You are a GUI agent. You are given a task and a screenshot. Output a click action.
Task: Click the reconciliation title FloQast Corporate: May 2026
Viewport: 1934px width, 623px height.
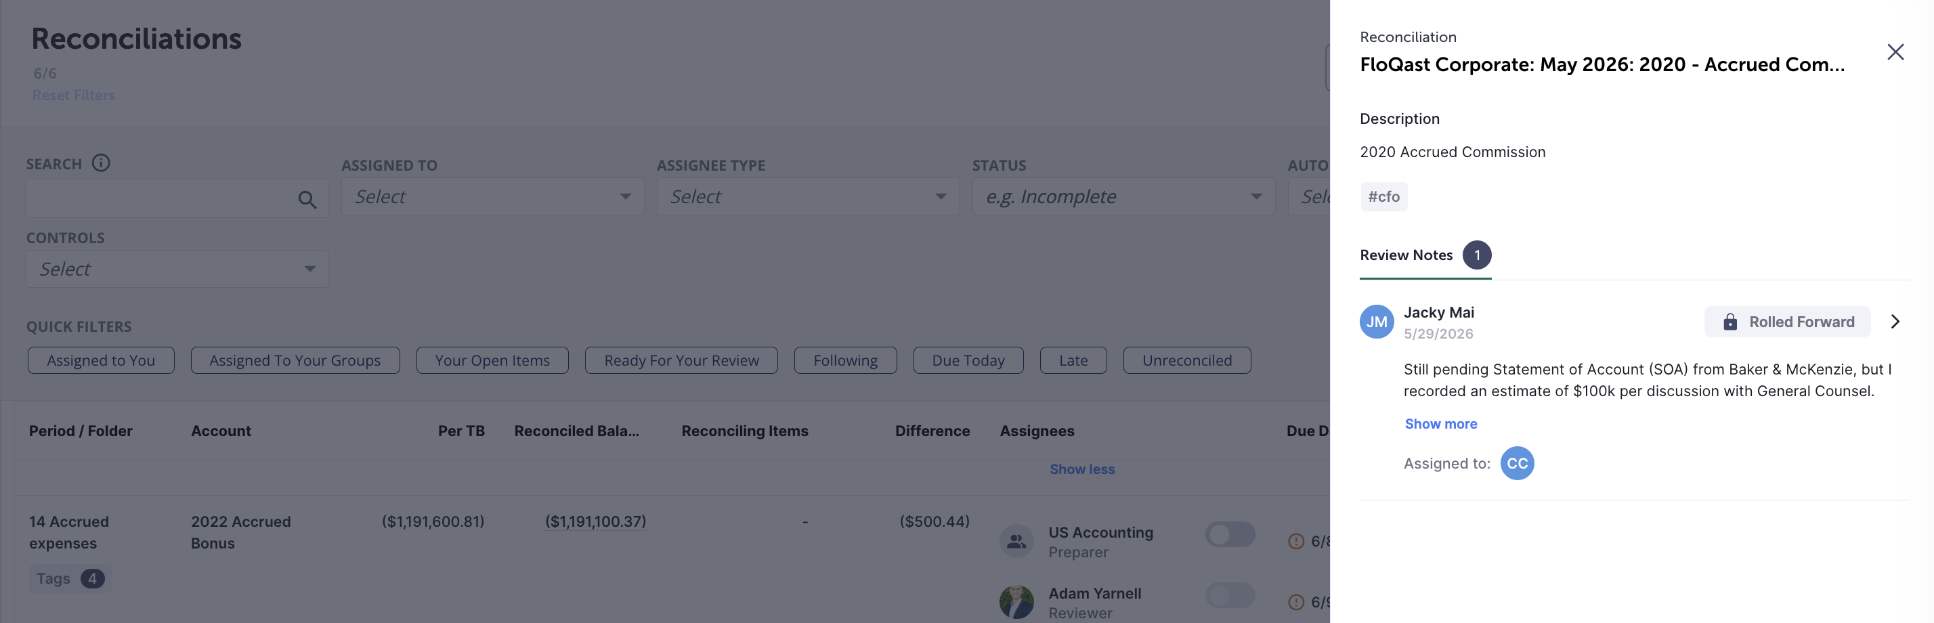tap(1602, 64)
